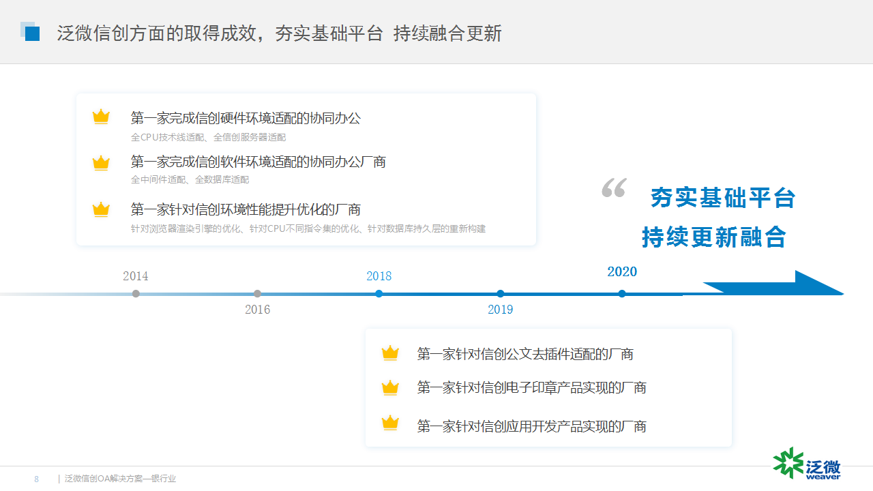The image size is (873, 491).
Task: Click the 泛微 weaver logo
Action: coord(807,464)
